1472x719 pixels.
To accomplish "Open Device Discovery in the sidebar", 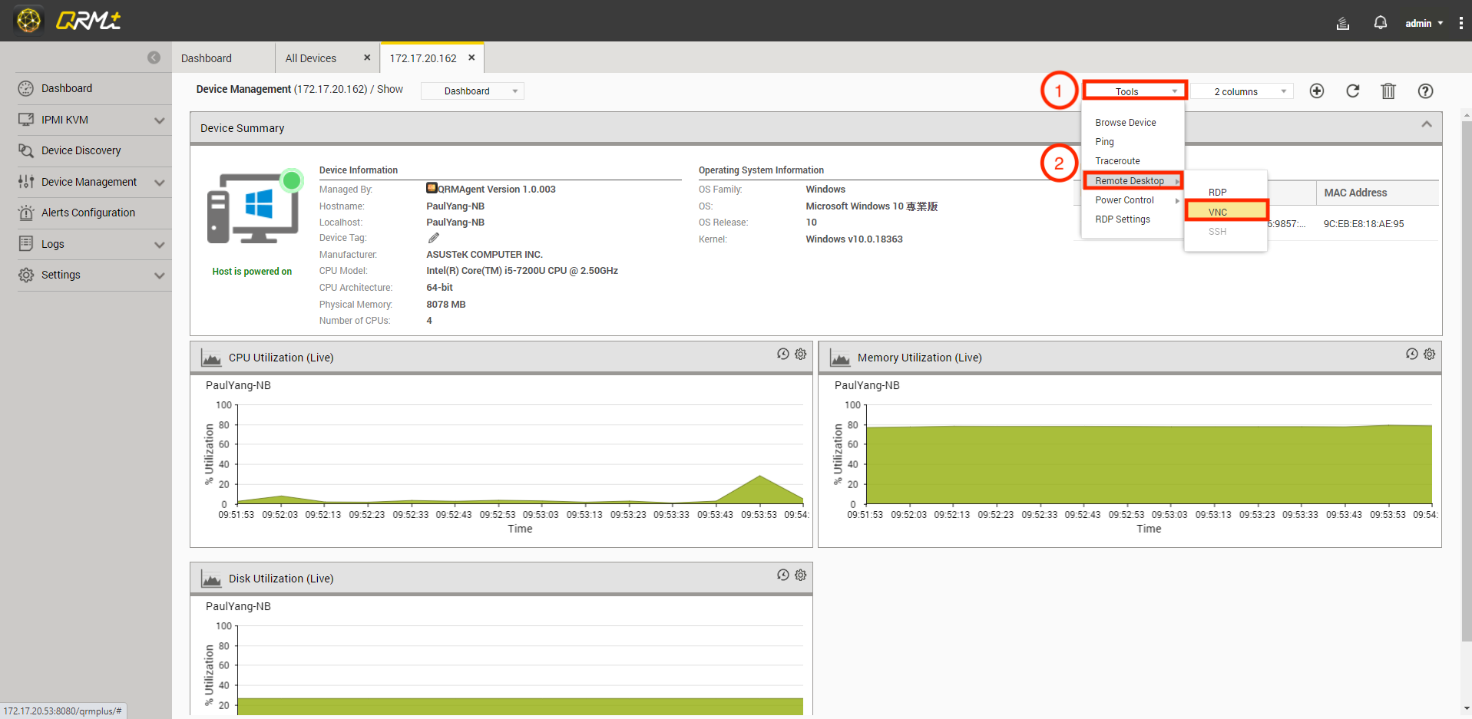I will coord(81,150).
